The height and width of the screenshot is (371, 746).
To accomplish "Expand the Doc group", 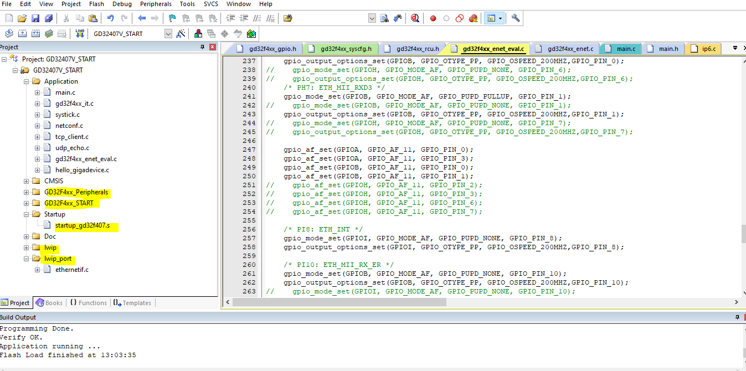I will click(x=27, y=236).
